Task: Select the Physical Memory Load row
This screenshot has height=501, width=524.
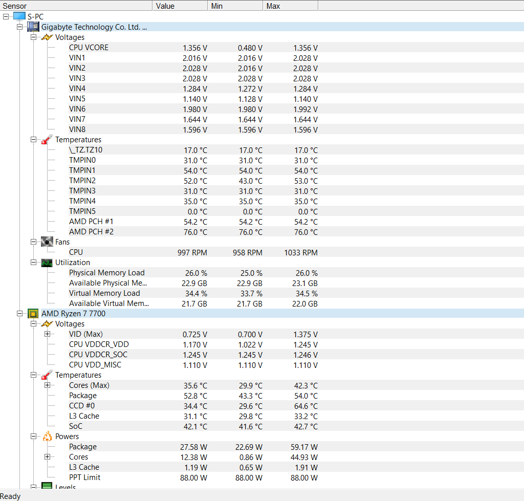Action: click(x=106, y=272)
